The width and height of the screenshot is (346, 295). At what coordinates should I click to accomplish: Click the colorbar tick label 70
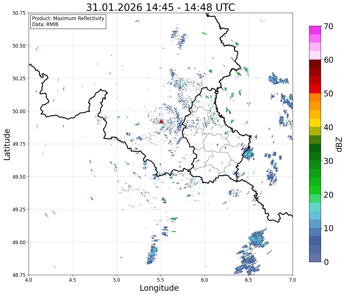[328, 26]
